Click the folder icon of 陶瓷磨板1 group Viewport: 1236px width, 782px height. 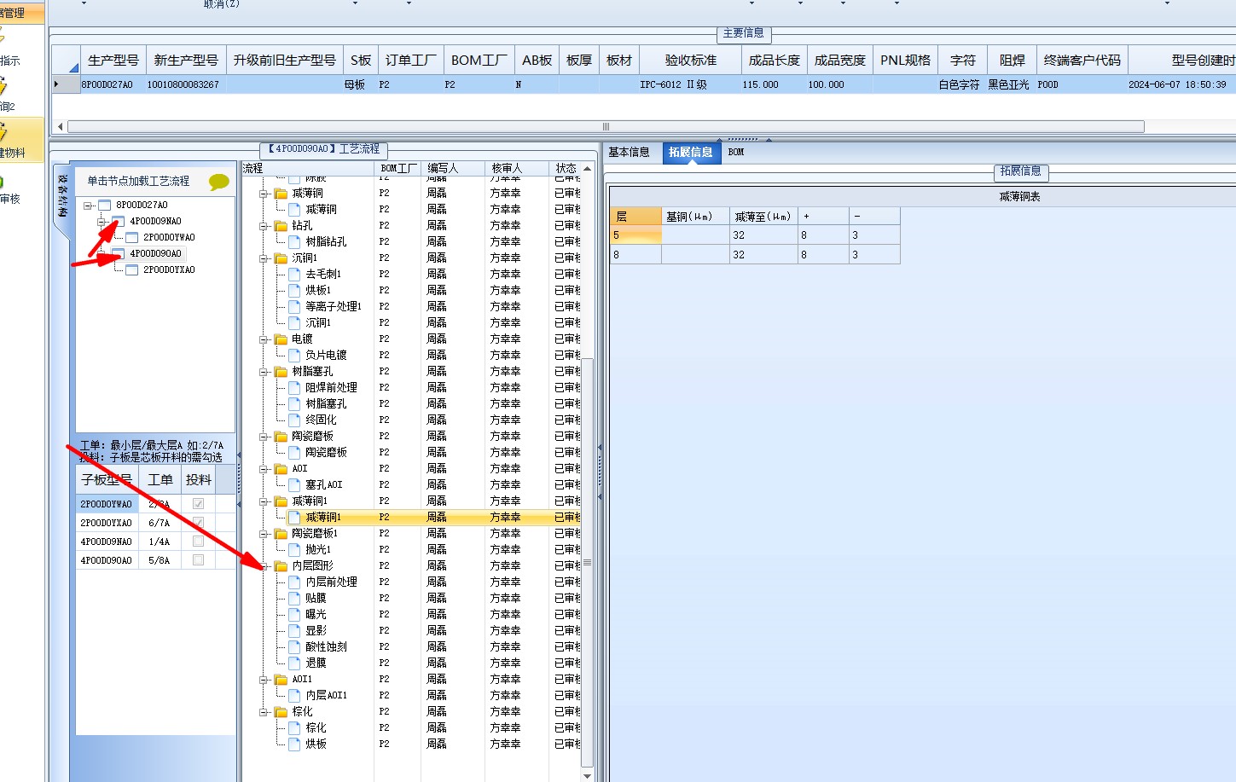point(281,534)
